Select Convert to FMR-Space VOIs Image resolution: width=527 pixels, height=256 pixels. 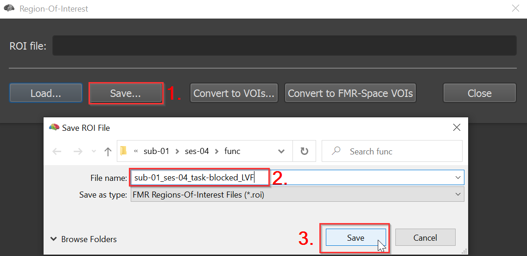[350, 93]
